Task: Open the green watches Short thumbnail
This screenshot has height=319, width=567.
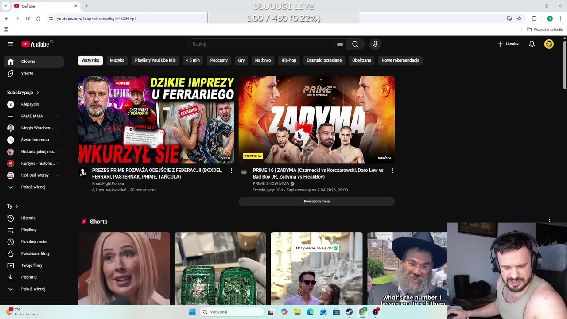Action: pyautogui.click(x=220, y=268)
